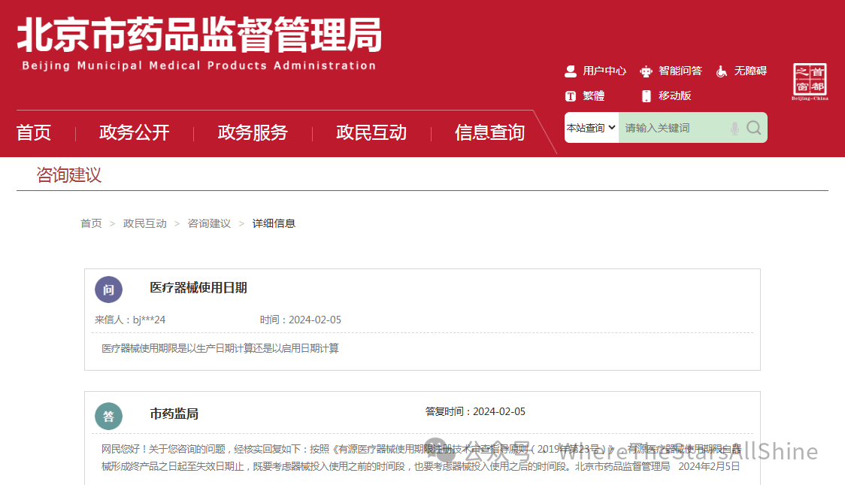Click the 北京市药品监督管理局 site title logo

point(199,43)
